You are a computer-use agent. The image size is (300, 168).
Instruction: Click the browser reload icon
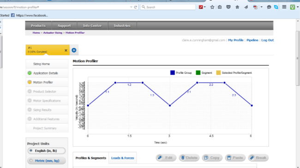coord(135,7)
